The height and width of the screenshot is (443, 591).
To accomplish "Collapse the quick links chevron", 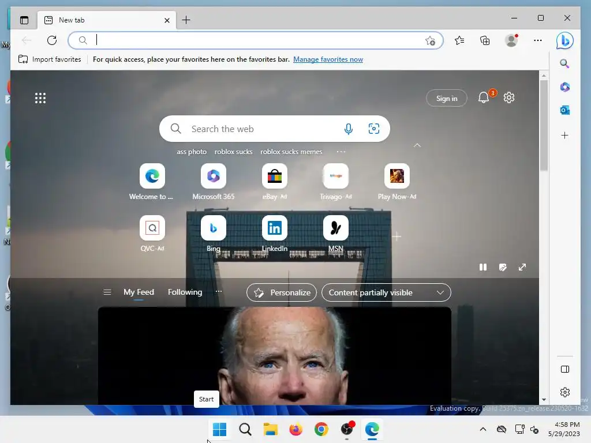I will 417,145.
